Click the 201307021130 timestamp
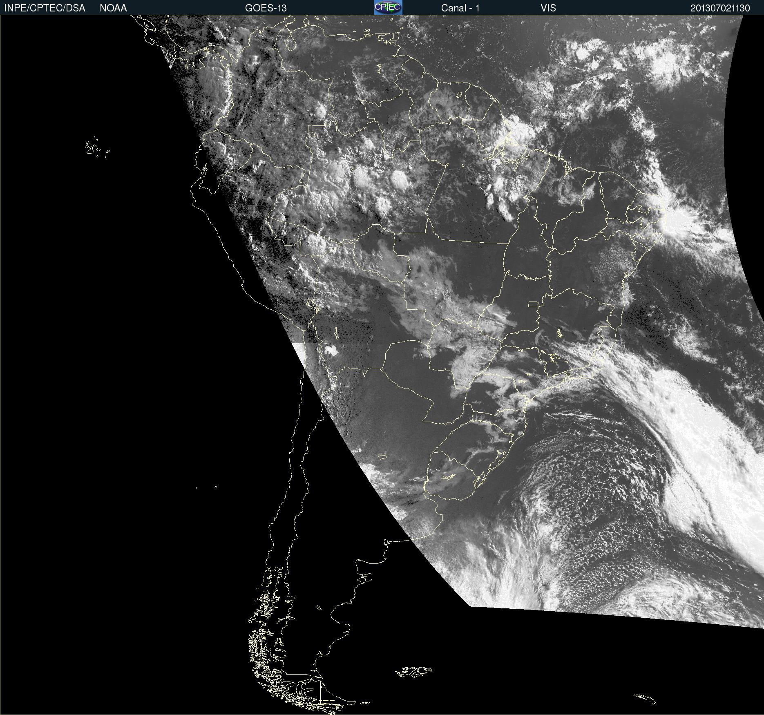The height and width of the screenshot is (715, 764). pos(720,8)
